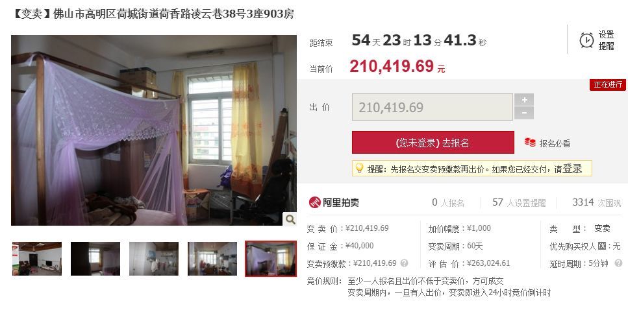Image resolution: width=628 pixels, height=310 pixels.
Task: Open the 登录 link in reminder
Action: (x=572, y=169)
